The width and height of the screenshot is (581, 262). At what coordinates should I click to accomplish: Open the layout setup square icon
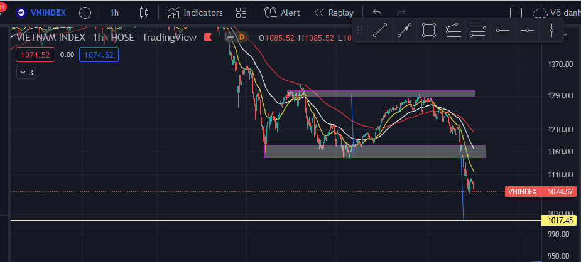pyautogui.click(x=516, y=13)
